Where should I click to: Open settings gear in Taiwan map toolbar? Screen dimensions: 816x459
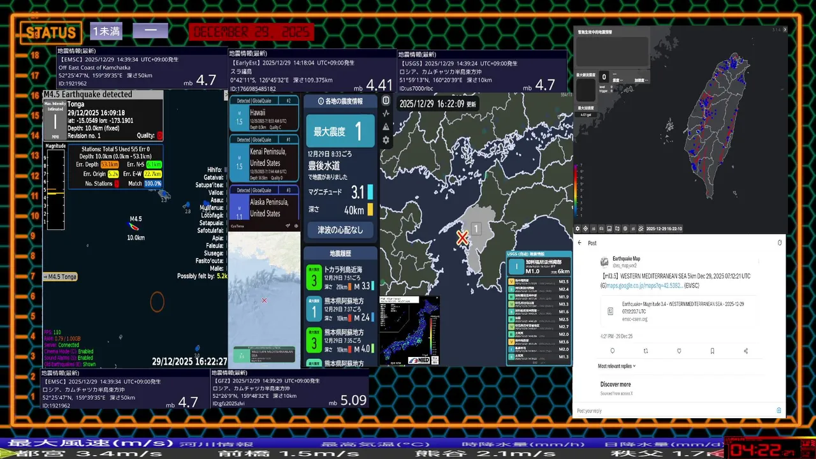(578, 229)
